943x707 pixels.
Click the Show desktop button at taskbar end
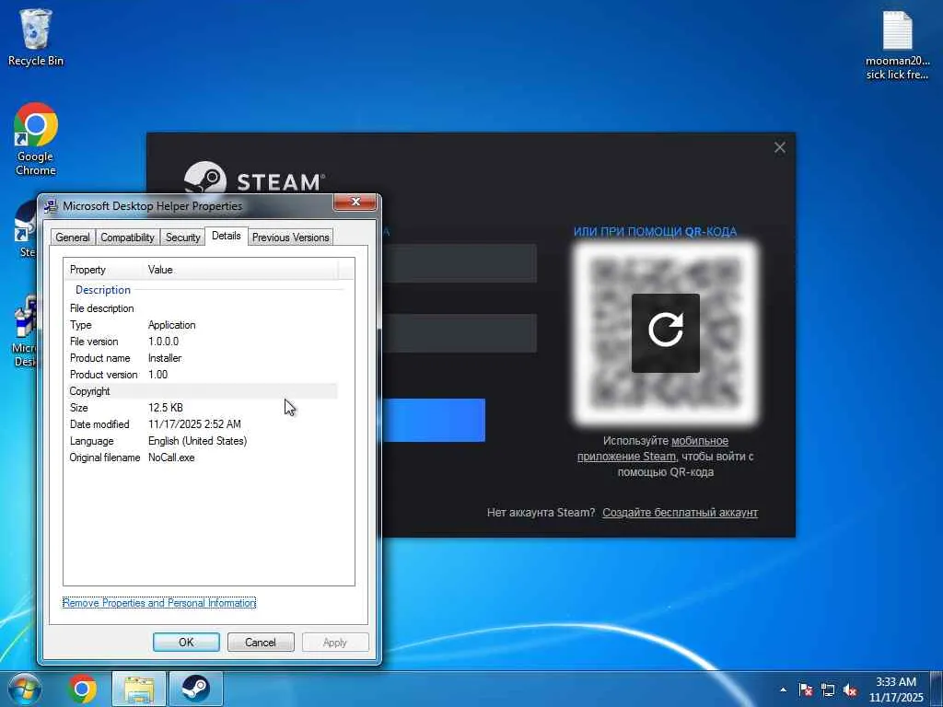click(x=937, y=689)
